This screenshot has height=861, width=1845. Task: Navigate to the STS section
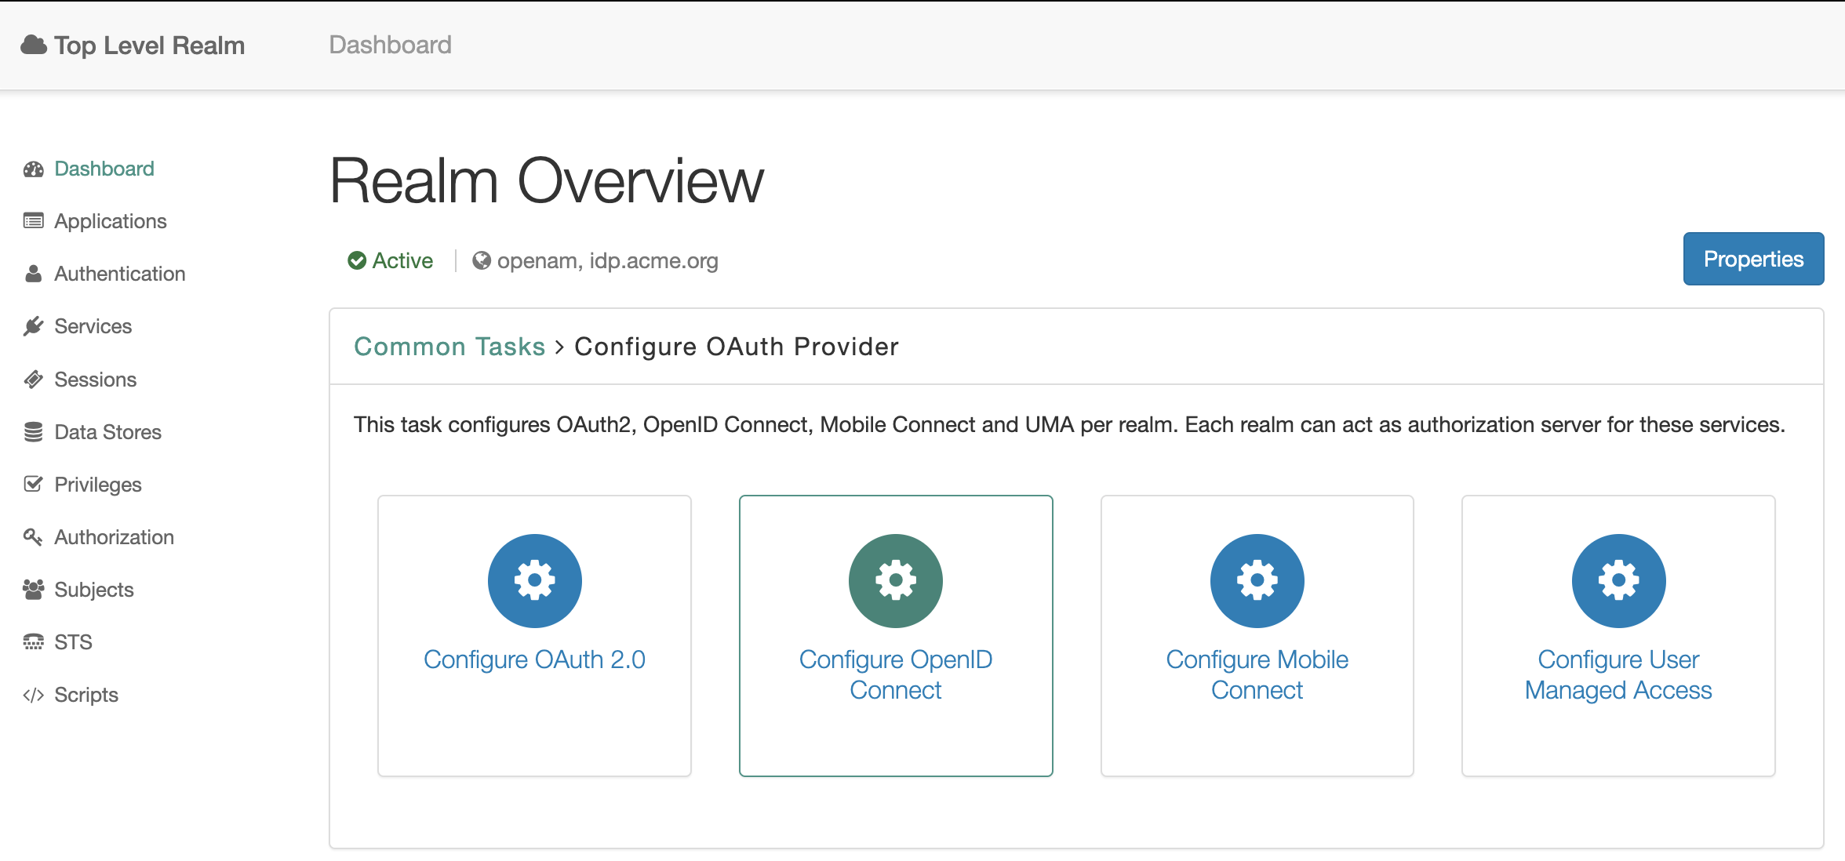tap(72, 642)
